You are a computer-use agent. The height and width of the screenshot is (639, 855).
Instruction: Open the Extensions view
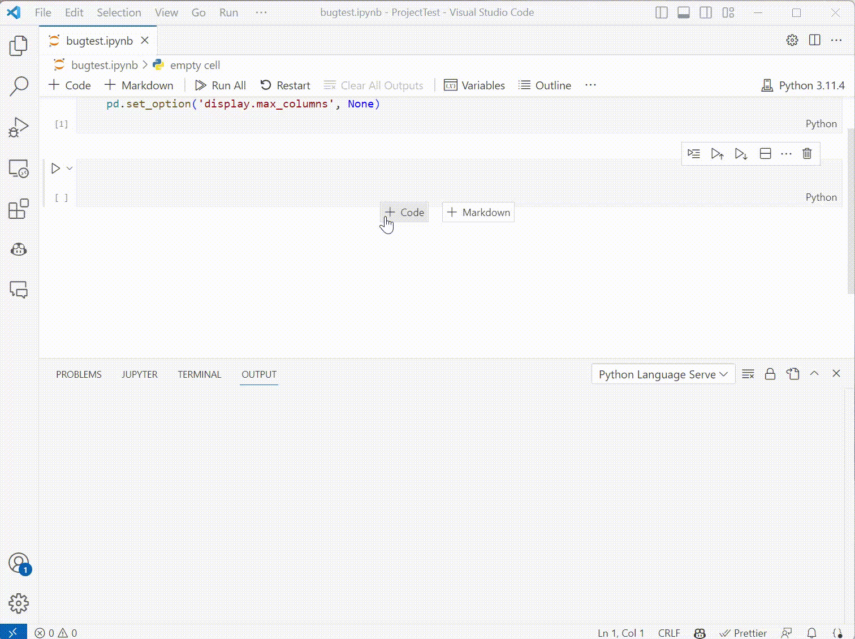pos(19,209)
